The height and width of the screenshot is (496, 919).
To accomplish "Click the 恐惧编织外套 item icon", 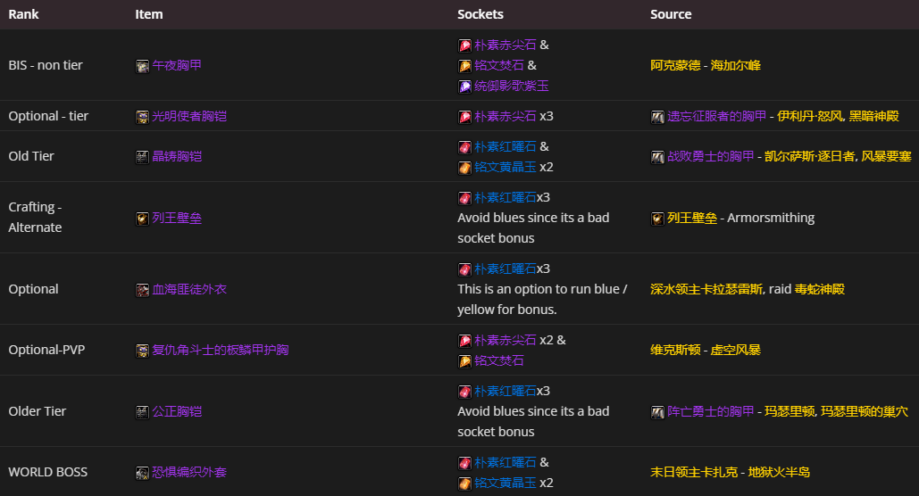I will (x=142, y=473).
